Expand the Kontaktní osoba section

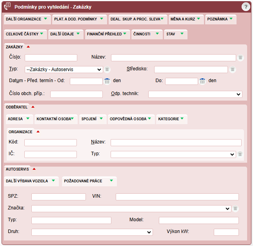click(56, 119)
